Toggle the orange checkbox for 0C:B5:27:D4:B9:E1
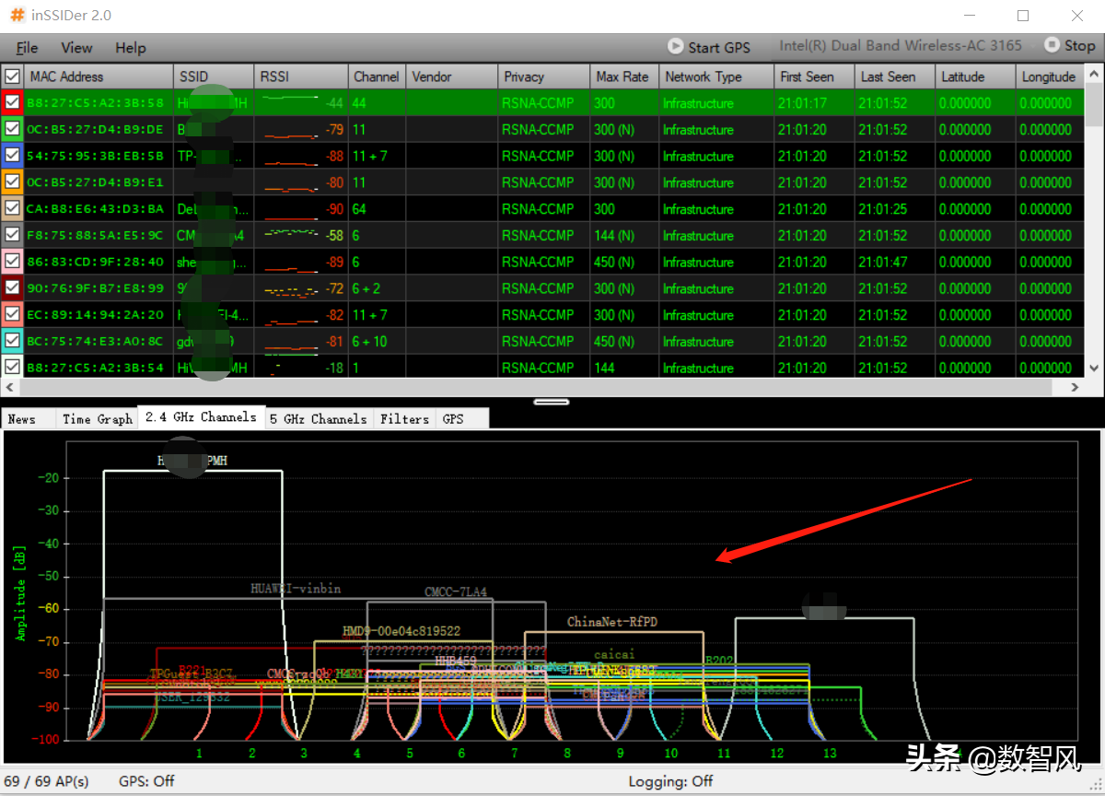Image resolution: width=1105 pixels, height=796 pixels. click(x=13, y=181)
